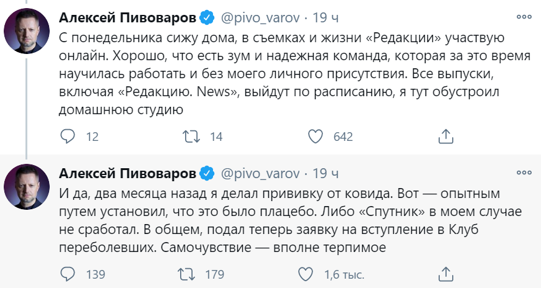Like the second tweet with 1,6 тыс. likes
The image size is (541, 288).
tap(306, 274)
